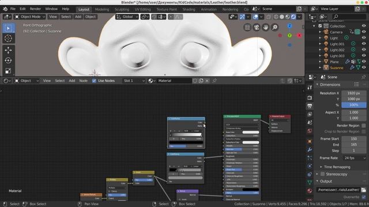This screenshot has height=207, width=369.
Task: Open the Output properties tab
Action: pos(310,106)
